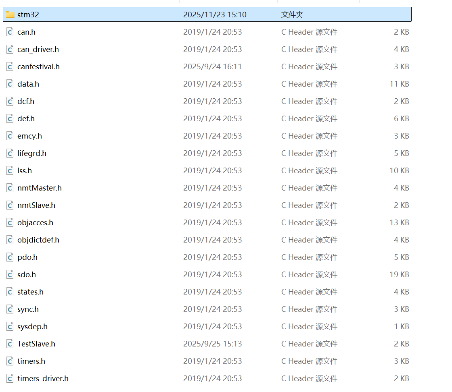Click the lss.h file icon

[10, 170]
